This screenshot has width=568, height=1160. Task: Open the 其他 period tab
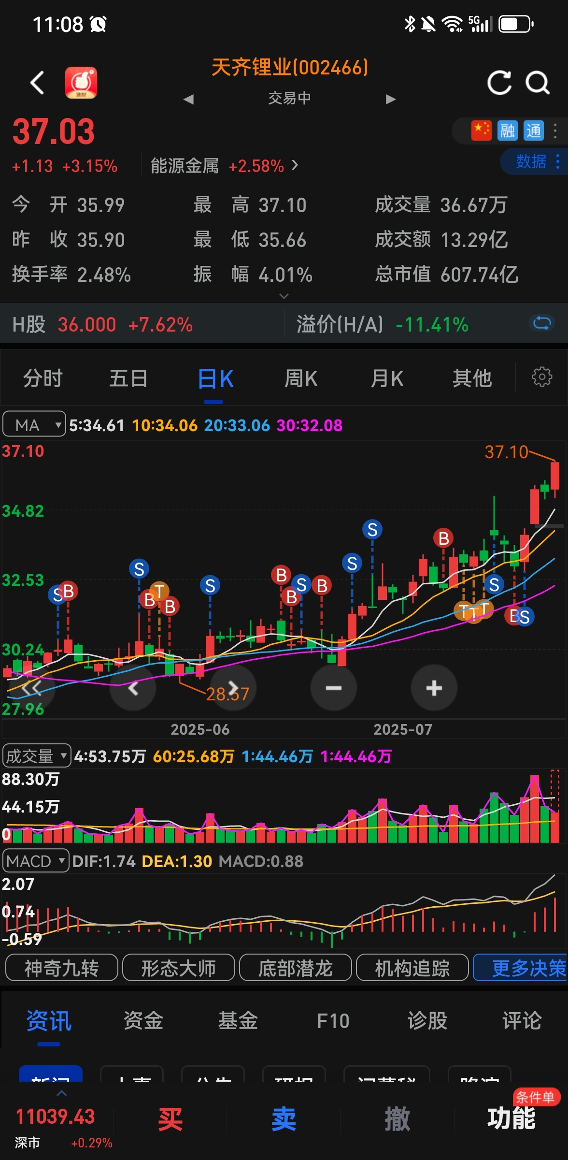472,378
